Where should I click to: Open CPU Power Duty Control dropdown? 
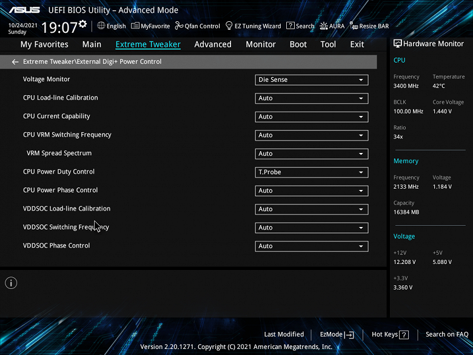point(312,172)
